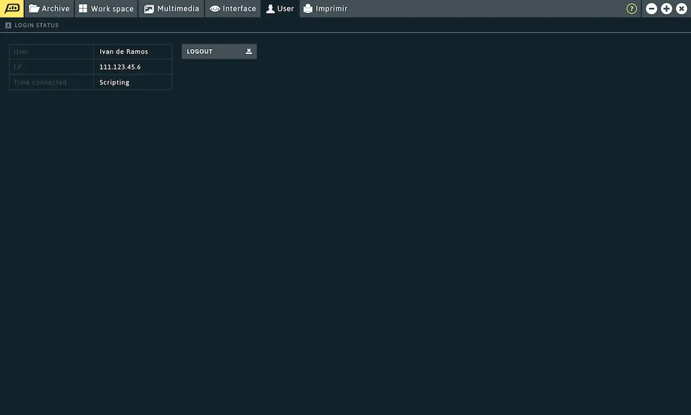This screenshot has height=415, width=691.
Task: Click the minus circle icon
Action: click(651, 9)
